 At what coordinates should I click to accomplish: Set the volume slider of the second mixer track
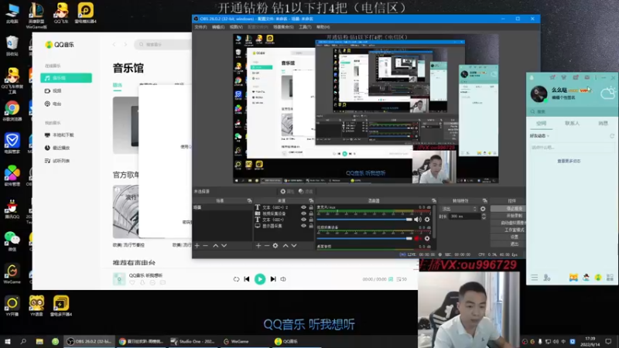[x=364, y=238]
